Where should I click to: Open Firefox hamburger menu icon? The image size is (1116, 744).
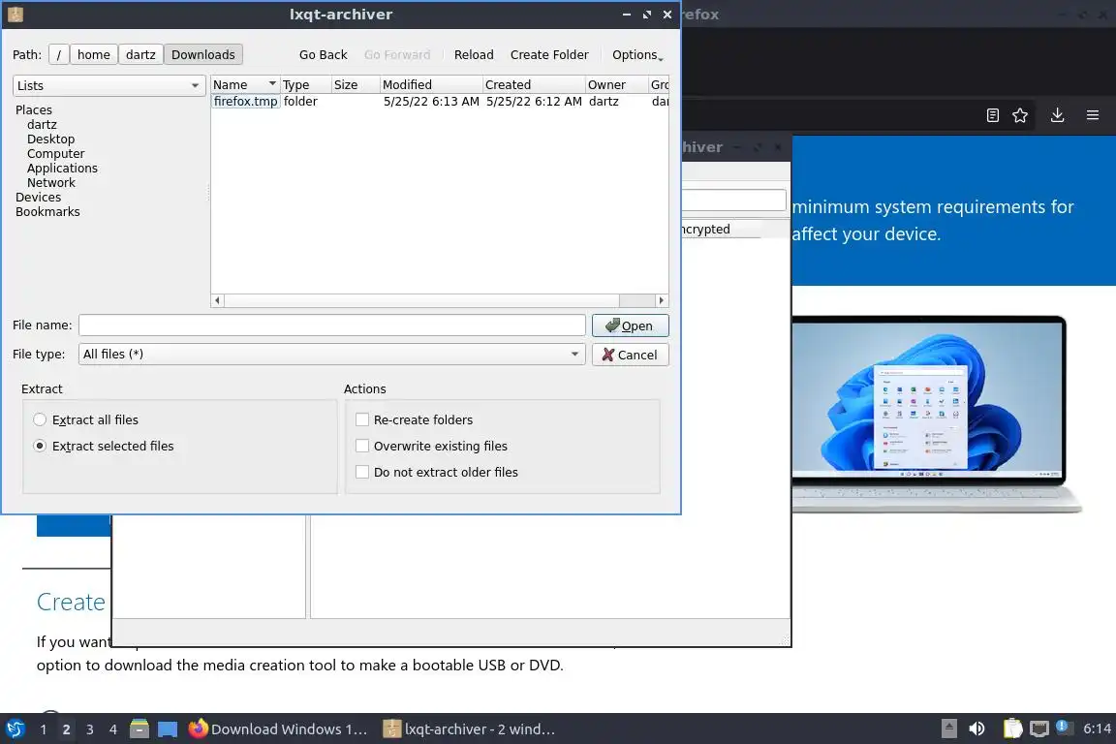tap(1093, 115)
